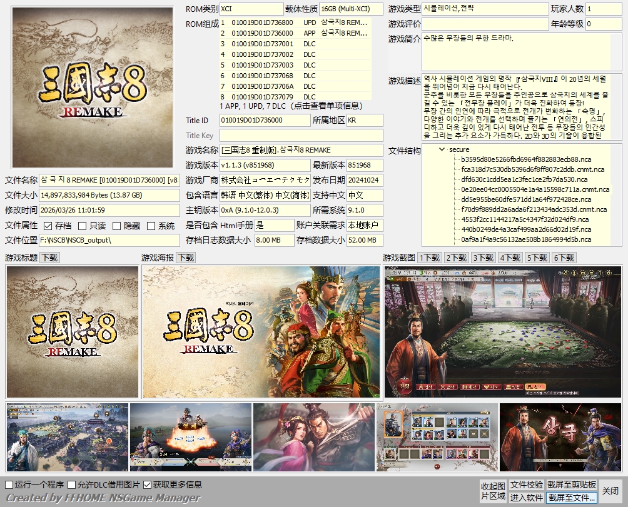Open the main battle map screenshot
This screenshot has height=507, width=628.
coord(503,332)
